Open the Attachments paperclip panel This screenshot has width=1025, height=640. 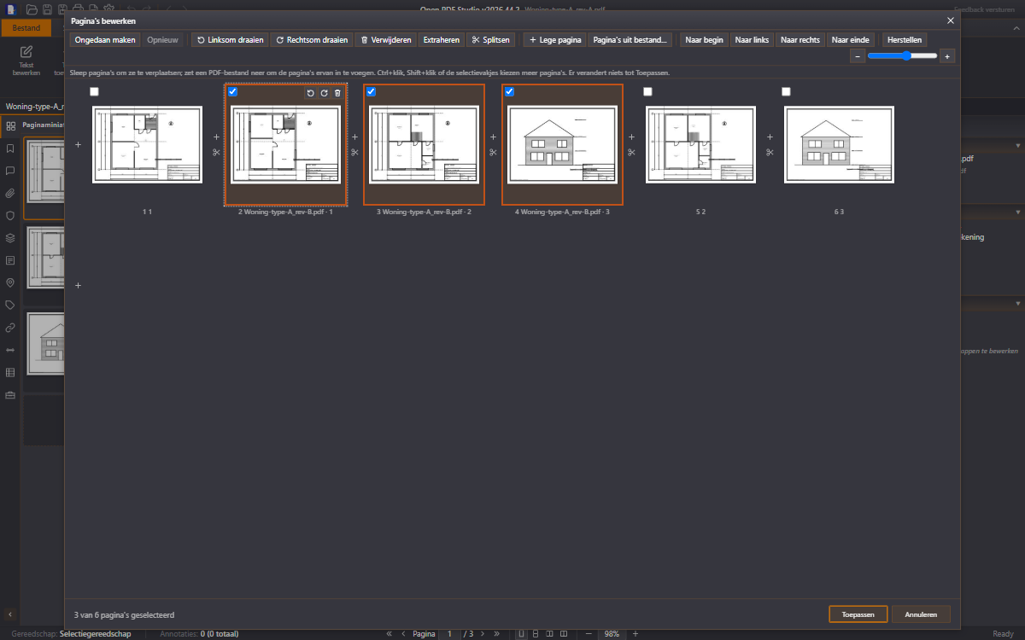[10, 193]
